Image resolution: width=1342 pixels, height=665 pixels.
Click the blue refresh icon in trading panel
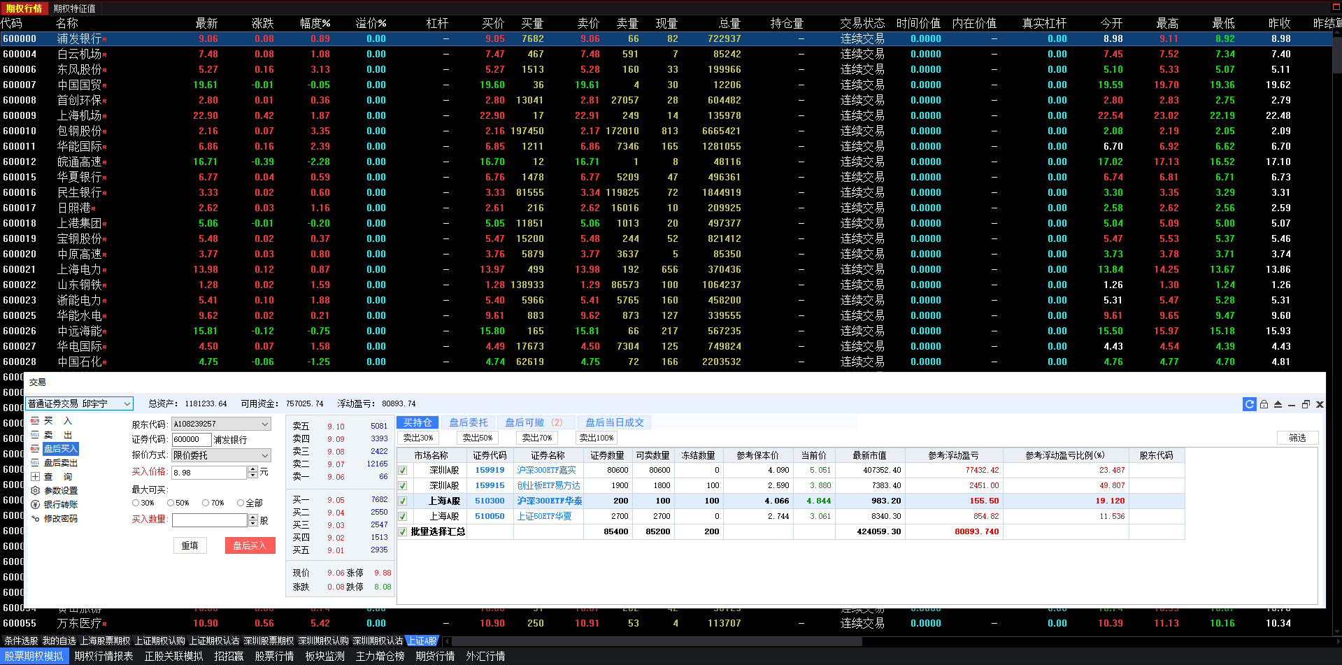(x=1250, y=404)
